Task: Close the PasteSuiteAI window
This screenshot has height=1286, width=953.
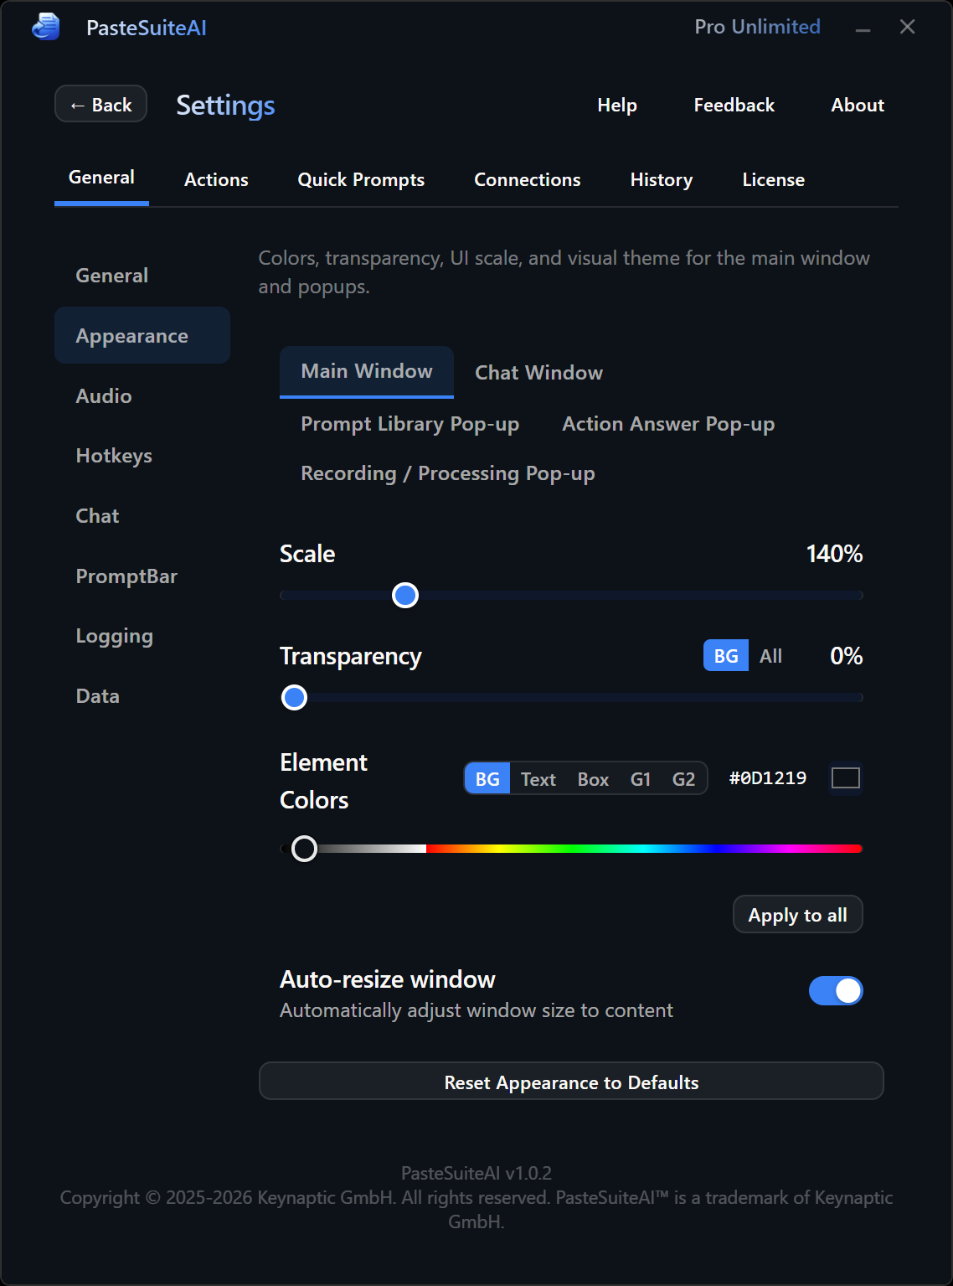Action: point(908,27)
